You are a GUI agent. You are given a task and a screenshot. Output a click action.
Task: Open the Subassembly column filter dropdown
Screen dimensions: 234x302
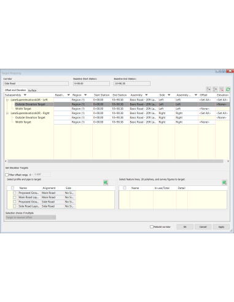pos(25,95)
